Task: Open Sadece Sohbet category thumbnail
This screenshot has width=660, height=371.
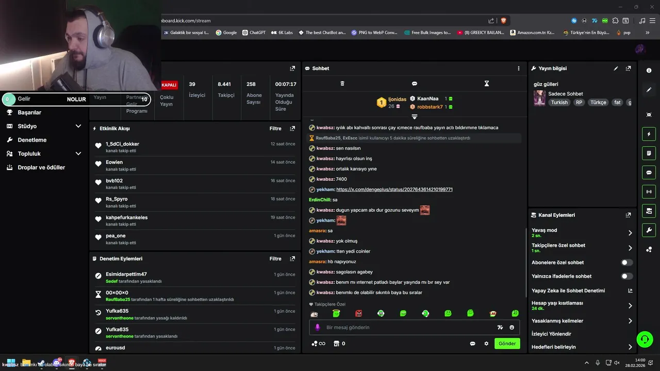Action: tap(539, 98)
